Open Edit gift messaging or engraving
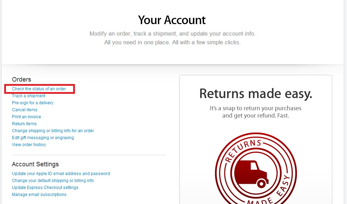The width and height of the screenshot is (347, 204). pyautogui.click(x=43, y=138)
